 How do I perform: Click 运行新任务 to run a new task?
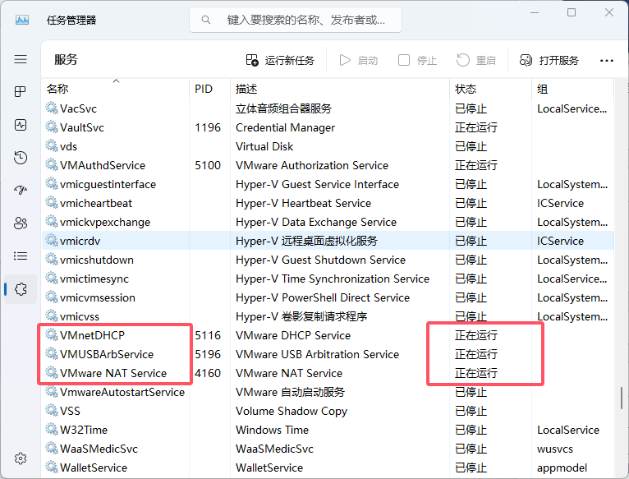pyautogui.click(x=280, y=60)
